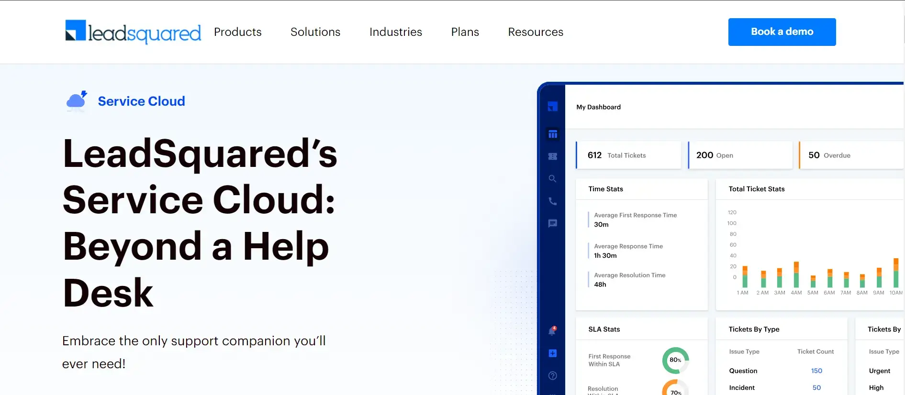Open the Industries menu
The width and height of the screenshot is (905, 395).
click(x=396, y=32)
